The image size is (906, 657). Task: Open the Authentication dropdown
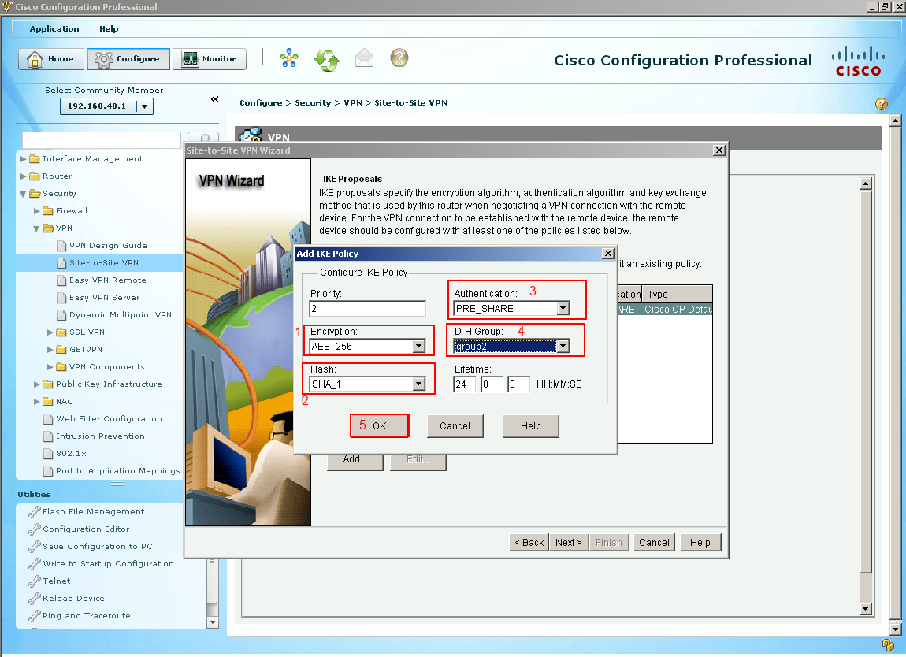click(563, 309)
